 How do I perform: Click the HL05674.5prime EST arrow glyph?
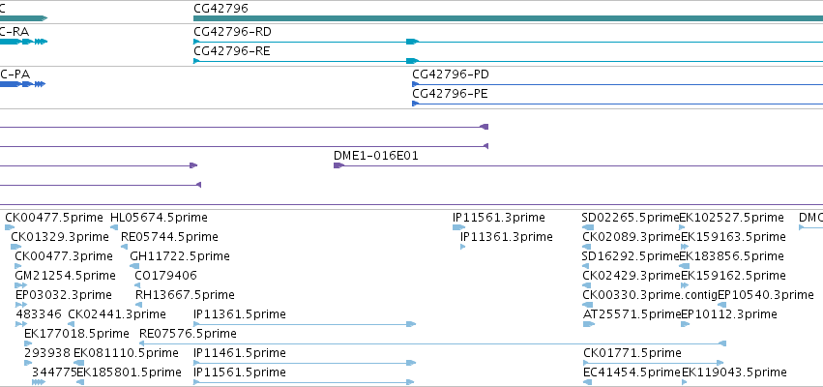(x=114, y=227)
